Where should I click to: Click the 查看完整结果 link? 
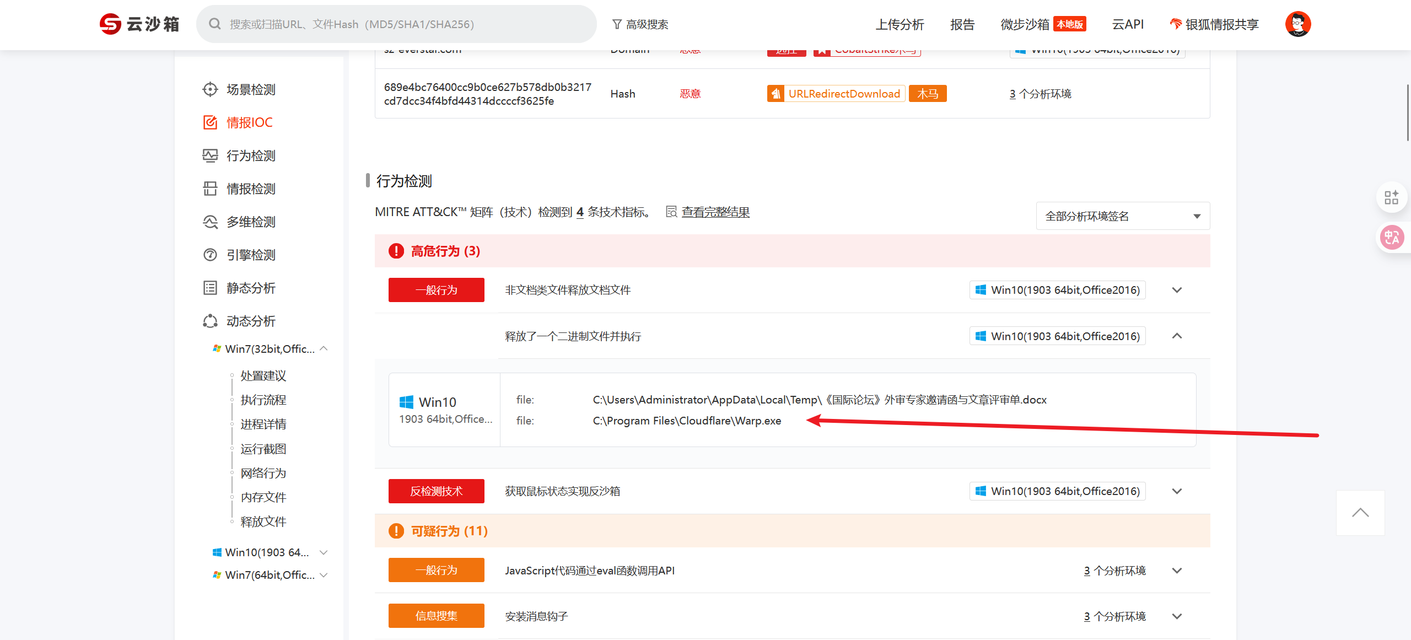coord(715,212)
